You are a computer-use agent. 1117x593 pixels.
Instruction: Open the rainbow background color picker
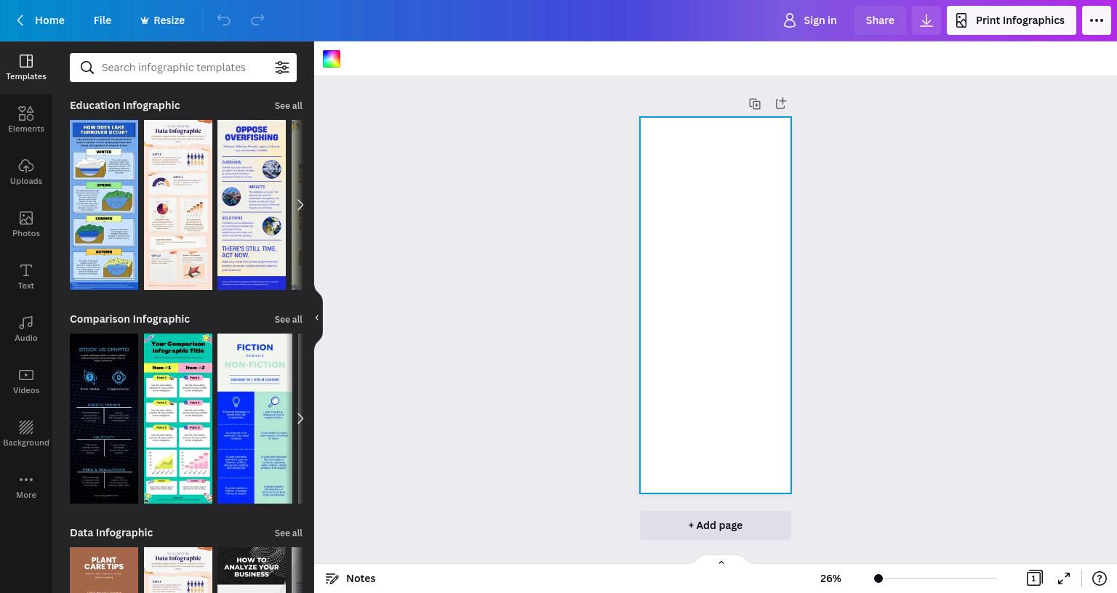coord(332,59)
